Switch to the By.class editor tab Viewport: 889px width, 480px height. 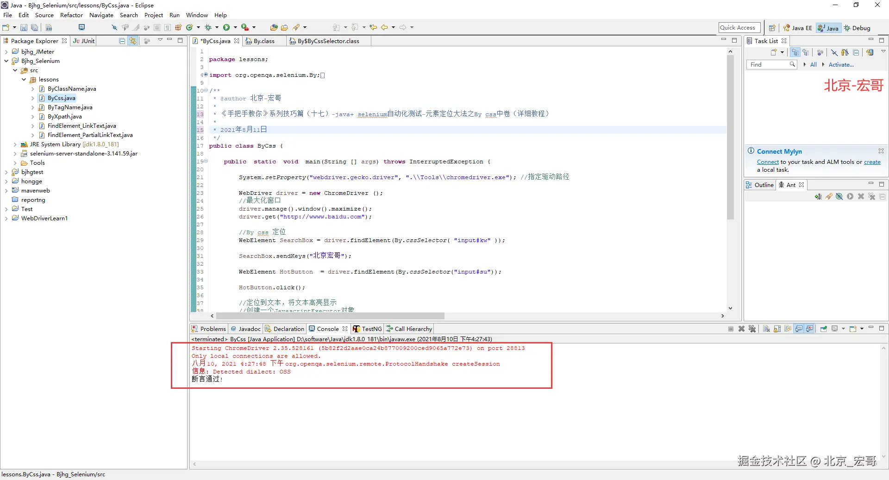pyautogui.click(x=264, y=41)
